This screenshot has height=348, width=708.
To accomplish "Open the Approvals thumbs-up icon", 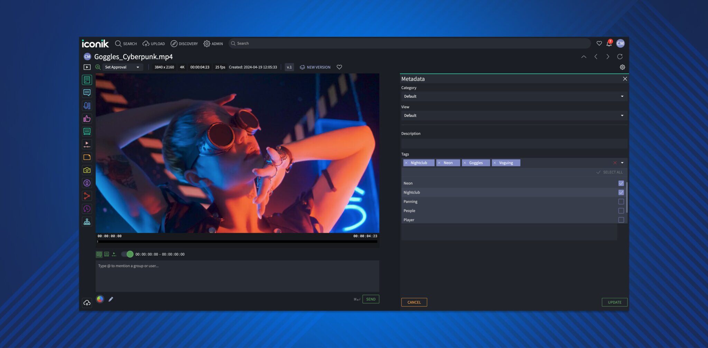I will point(87,119).
